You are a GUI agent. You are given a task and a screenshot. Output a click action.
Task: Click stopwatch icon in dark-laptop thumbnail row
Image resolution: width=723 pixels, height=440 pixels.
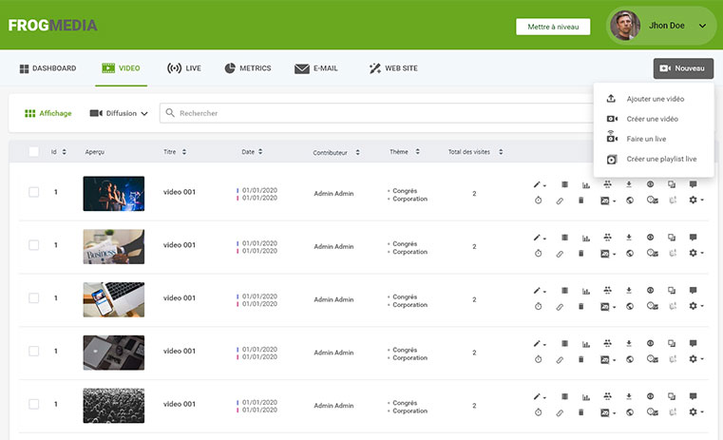pyautogui.click(x=538, y=359)
